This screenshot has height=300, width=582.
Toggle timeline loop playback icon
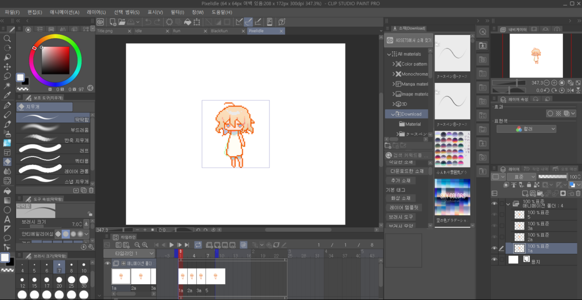[198, 245]
